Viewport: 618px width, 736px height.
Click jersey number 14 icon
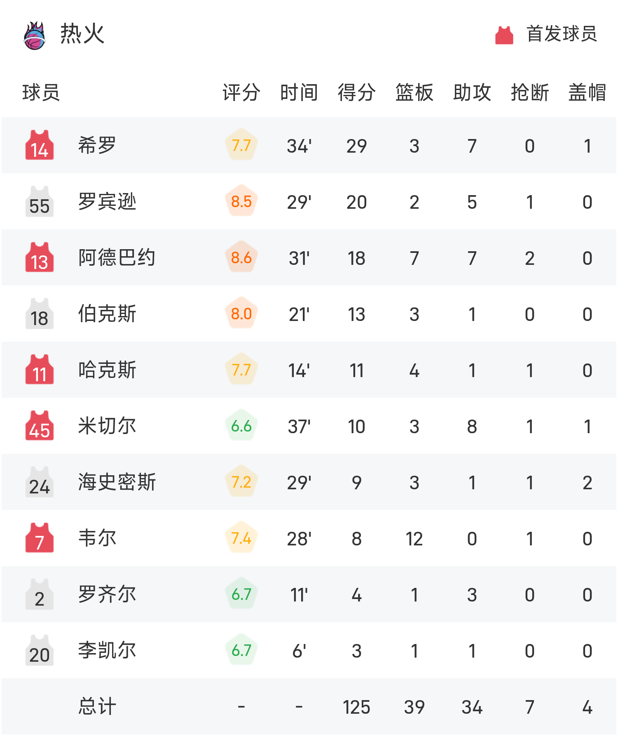click(x=40, y=145)
